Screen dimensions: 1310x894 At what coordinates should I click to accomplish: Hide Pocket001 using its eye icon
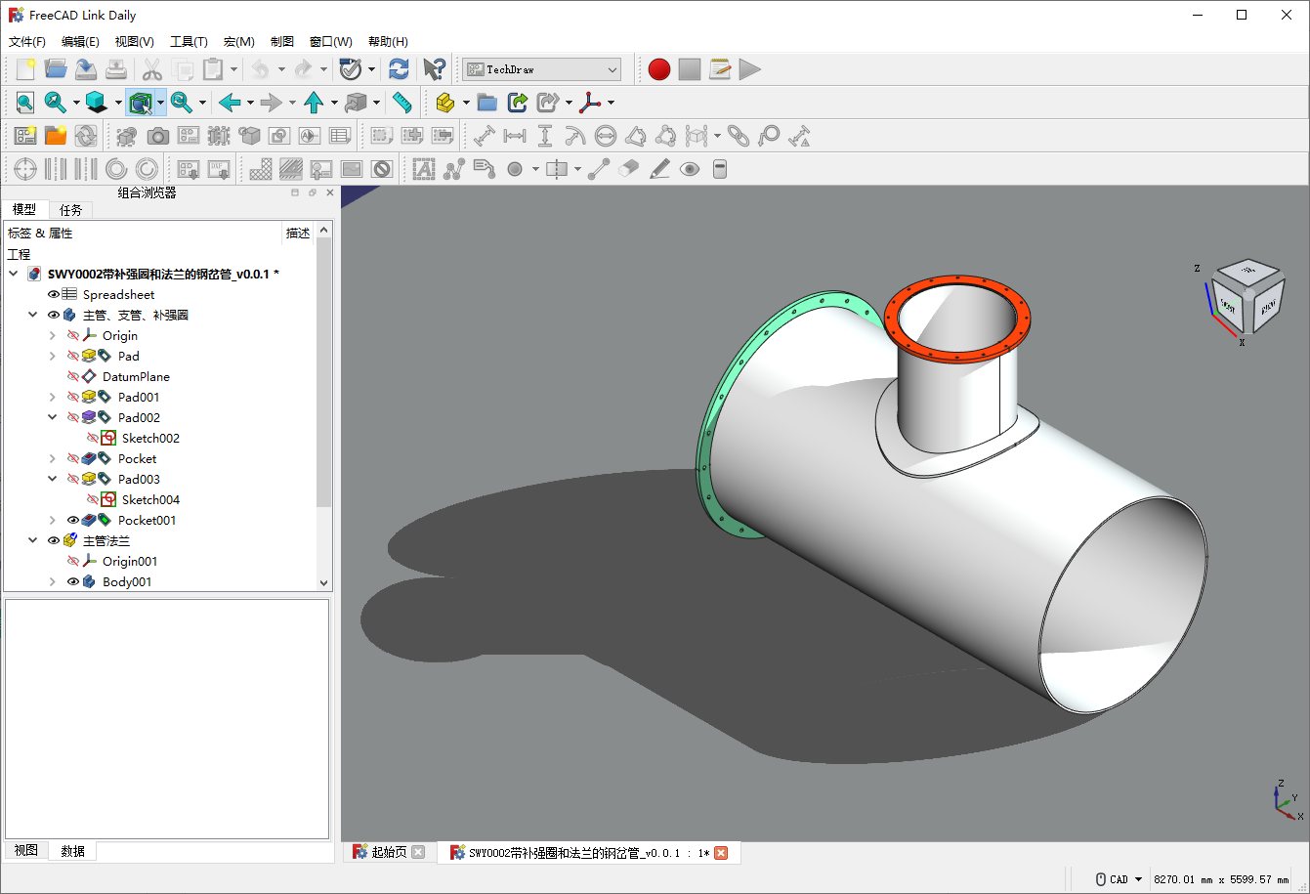point(73,520)
